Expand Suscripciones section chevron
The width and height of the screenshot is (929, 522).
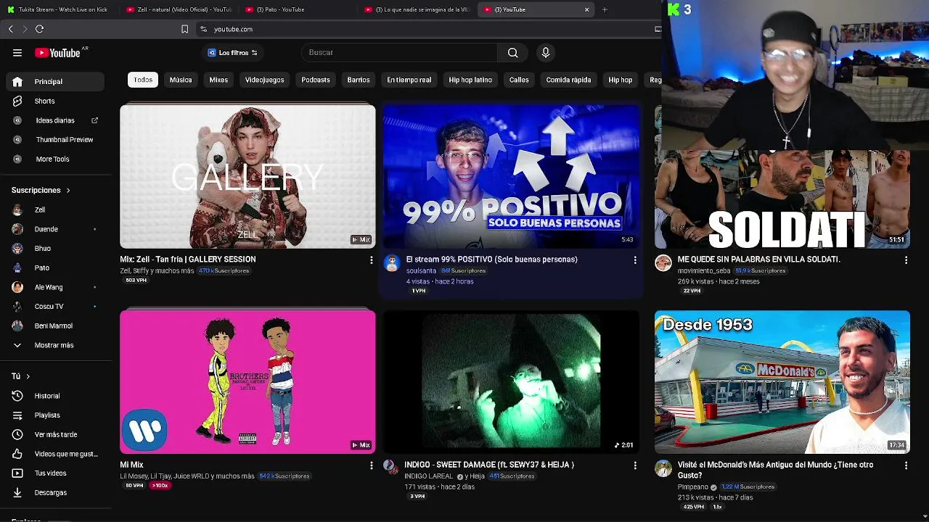coord(68,191)
